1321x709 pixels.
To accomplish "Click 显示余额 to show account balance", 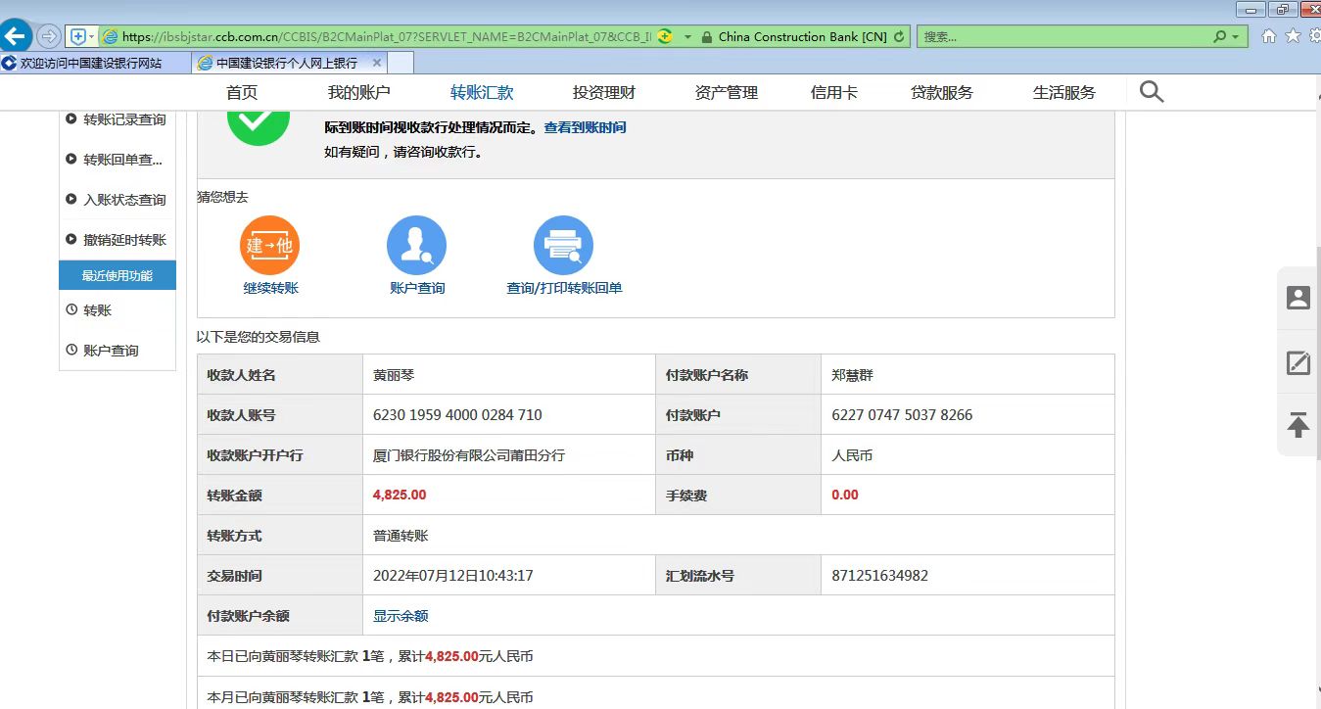I will click(401, 616).
